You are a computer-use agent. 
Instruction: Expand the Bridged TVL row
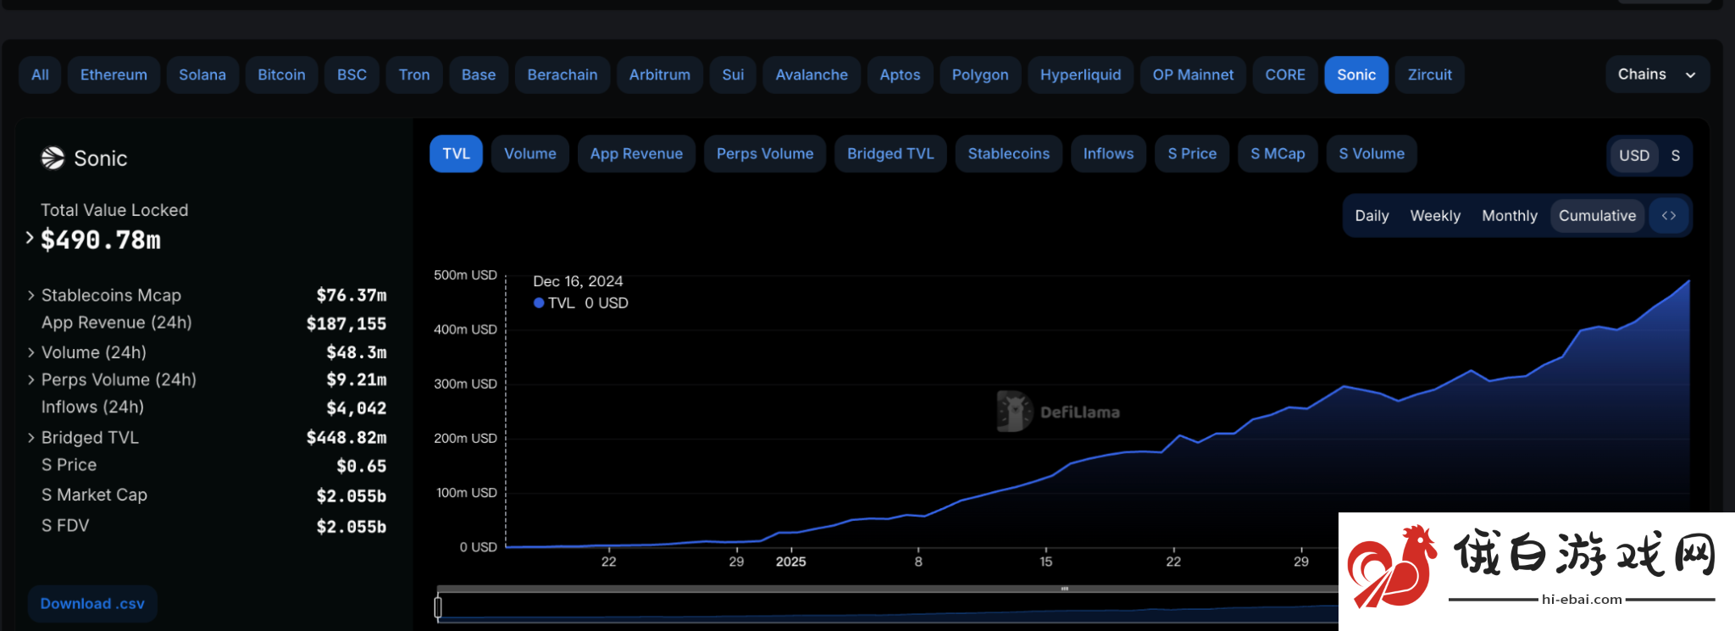(x=31, y=438)
